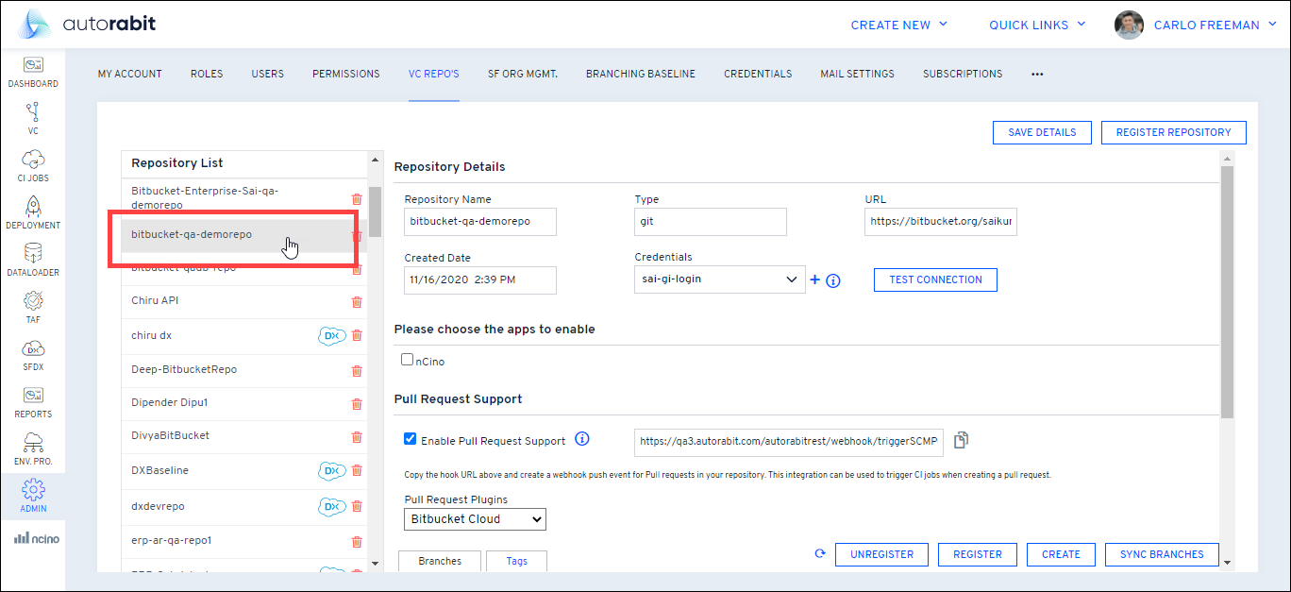
Task: Click info icon beside Pull Request Support
Action: pyautogui.click(x=582, y=439)
